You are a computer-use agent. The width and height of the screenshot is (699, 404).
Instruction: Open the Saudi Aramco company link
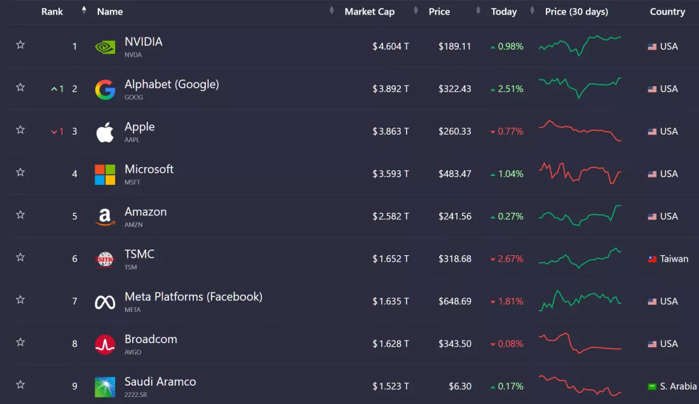(160, 382)
